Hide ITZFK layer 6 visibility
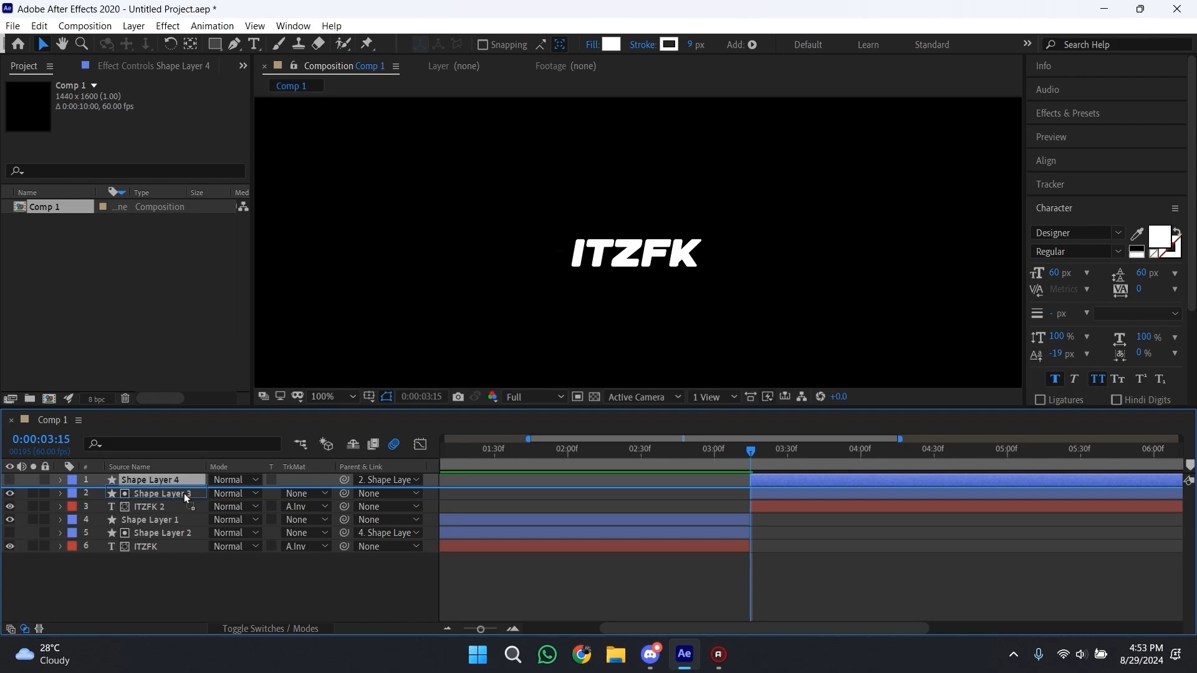1197x673 pixels. click(x=9, y=547)
